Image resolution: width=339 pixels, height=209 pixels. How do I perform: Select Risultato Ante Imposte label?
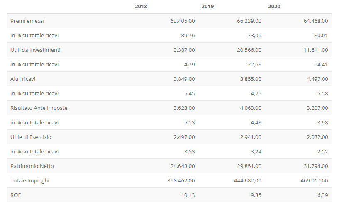point(39,108)
